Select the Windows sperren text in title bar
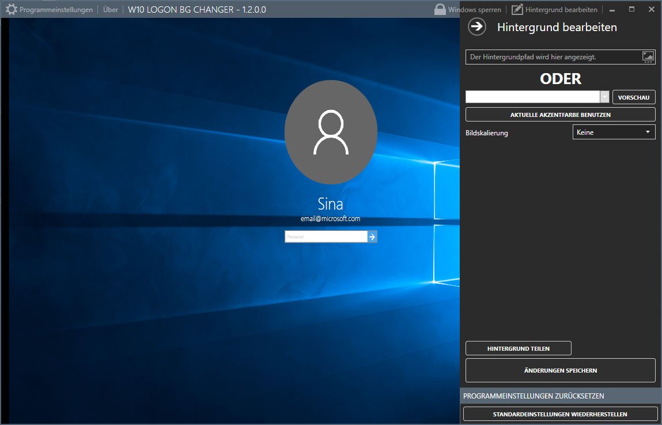The image size is (662, 425). pos(475,10)
